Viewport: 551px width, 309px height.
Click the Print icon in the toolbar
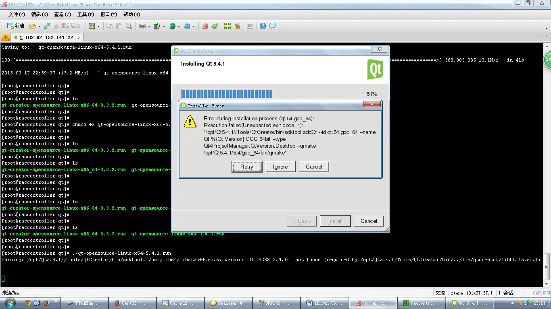click(142, 26)
